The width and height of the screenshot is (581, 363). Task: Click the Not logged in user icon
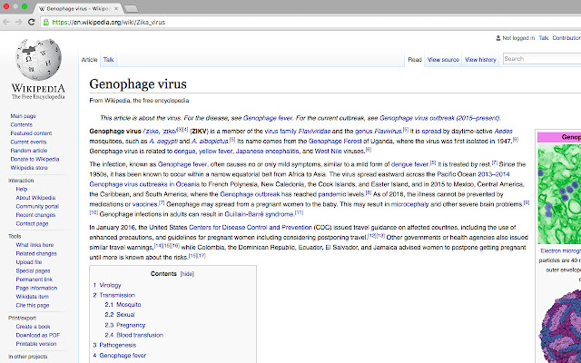498,38
